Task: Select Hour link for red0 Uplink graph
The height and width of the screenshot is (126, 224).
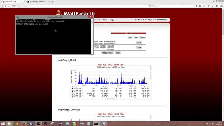Action: (100, 65)
